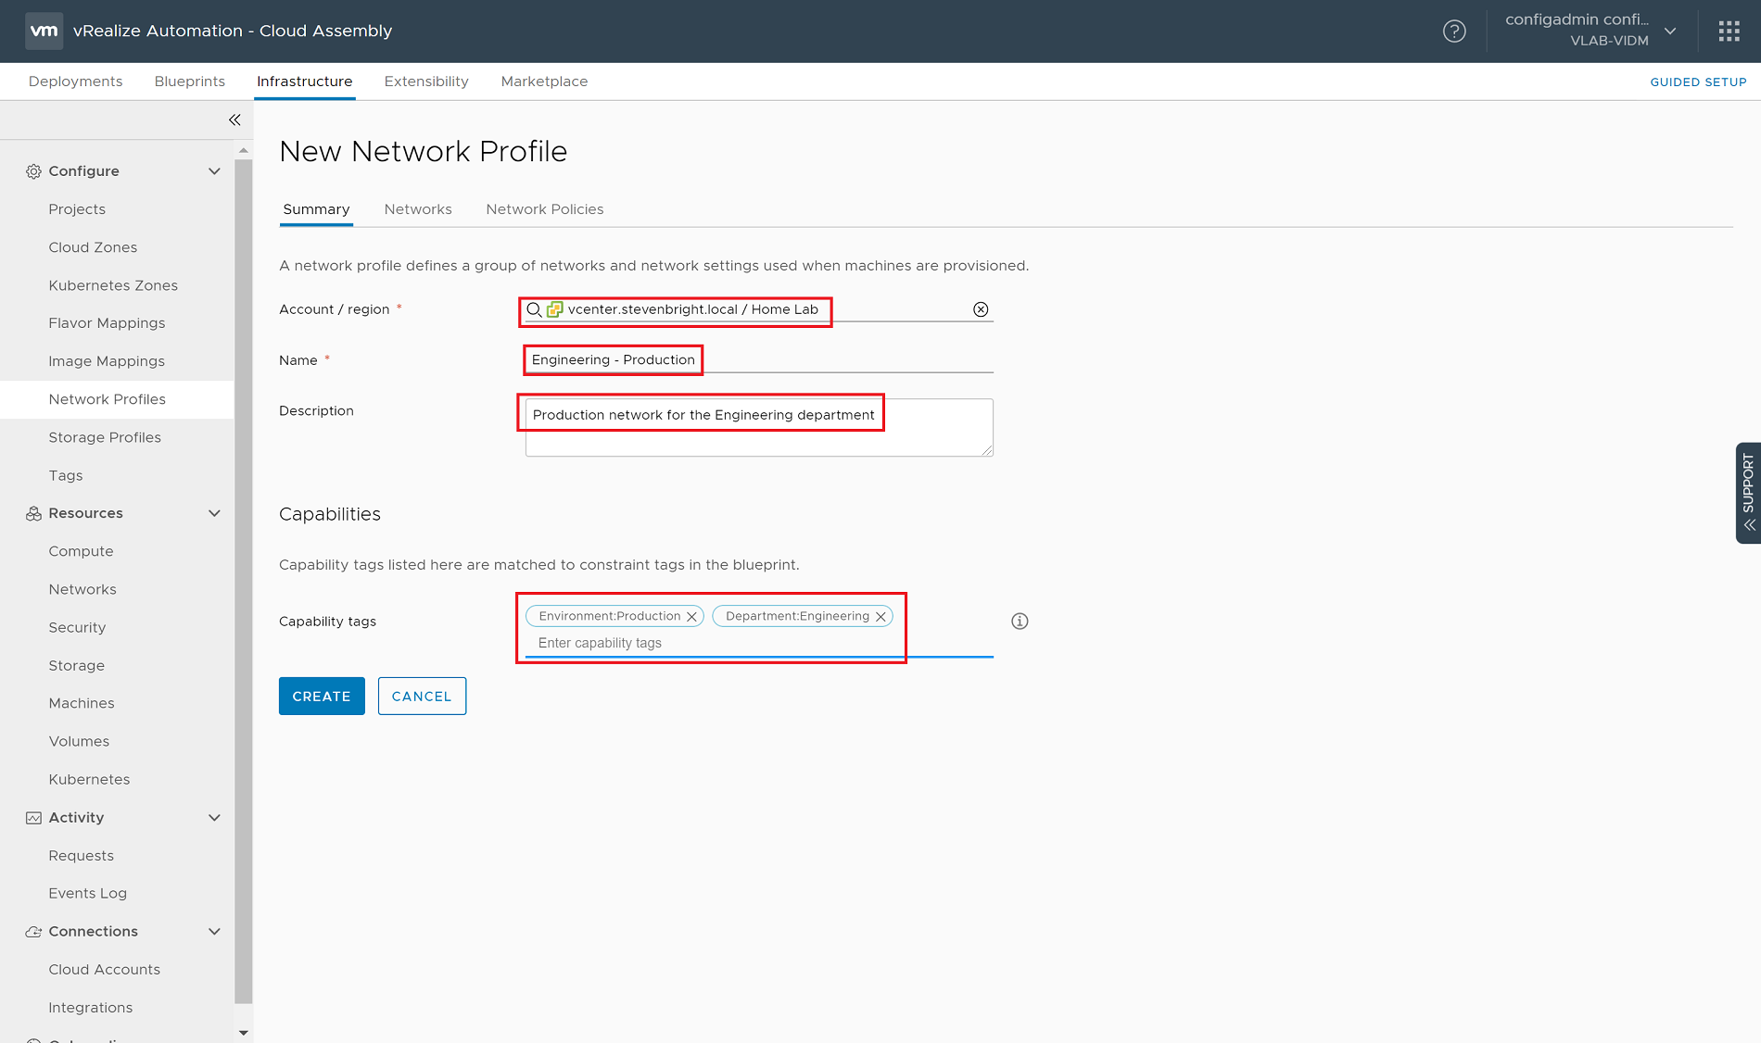
Task: Open GUIDED SETUP
Action: click(1698, 82)
